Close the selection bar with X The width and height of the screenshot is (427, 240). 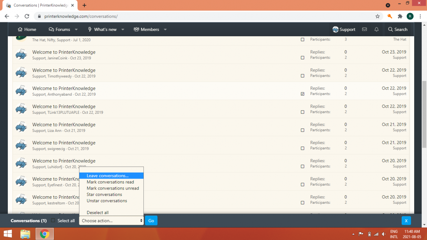point(406,220)
